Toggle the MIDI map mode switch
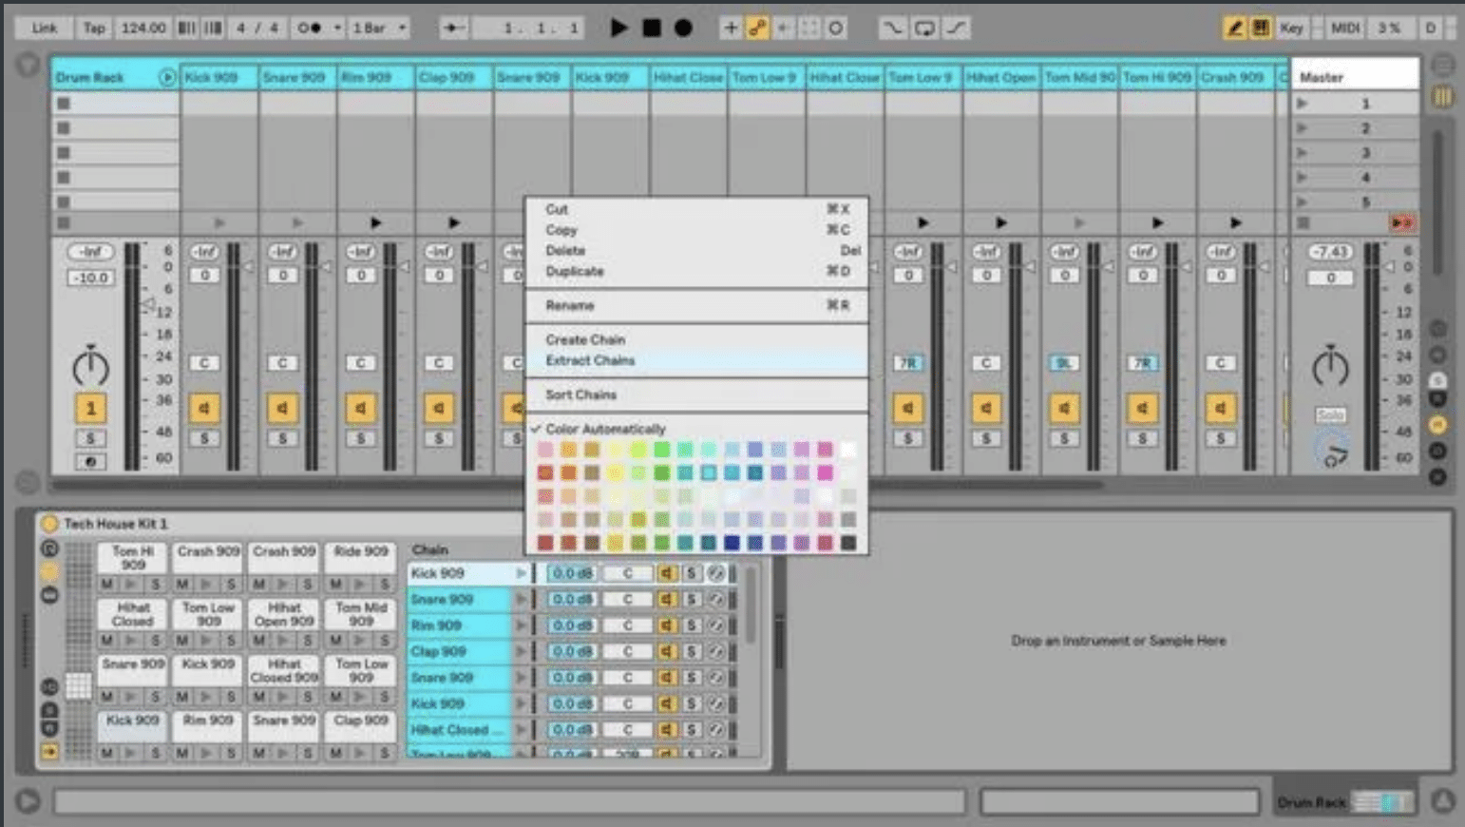 tap(1345, 28)
